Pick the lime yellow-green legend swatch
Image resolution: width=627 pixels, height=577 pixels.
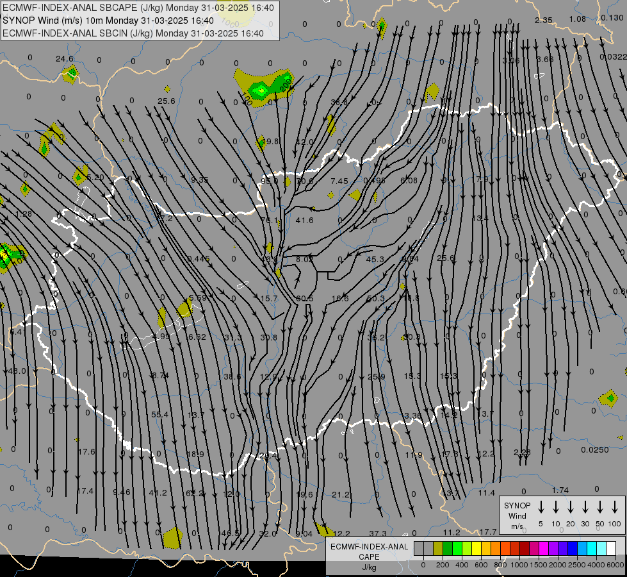pyautogui.click(x=467, y=549)
